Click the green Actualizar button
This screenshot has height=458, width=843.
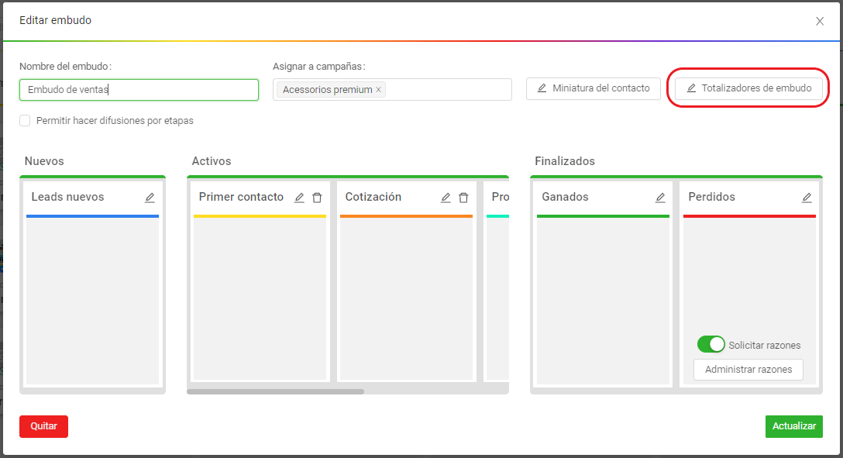click(x=794, y=426)
